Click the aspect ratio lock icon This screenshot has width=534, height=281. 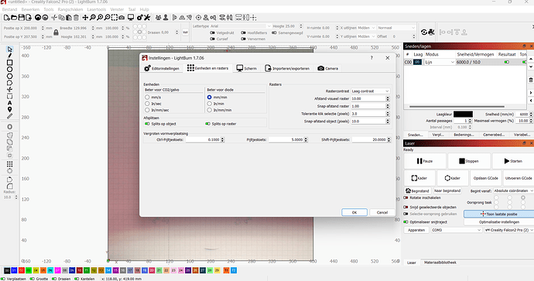[x=56, y=33]
